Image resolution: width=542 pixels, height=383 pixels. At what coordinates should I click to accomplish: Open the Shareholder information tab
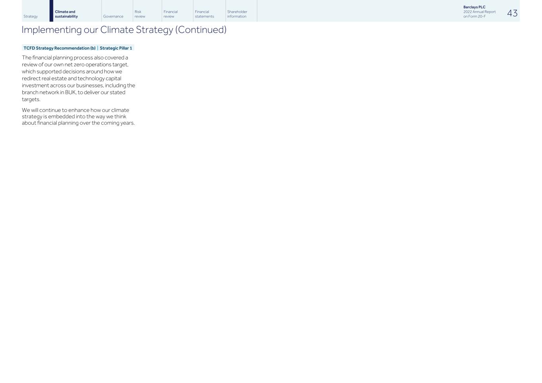pyautogui.click(x=237, y=14)
